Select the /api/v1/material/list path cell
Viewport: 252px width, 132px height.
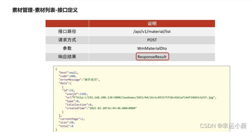coord(152,32)
